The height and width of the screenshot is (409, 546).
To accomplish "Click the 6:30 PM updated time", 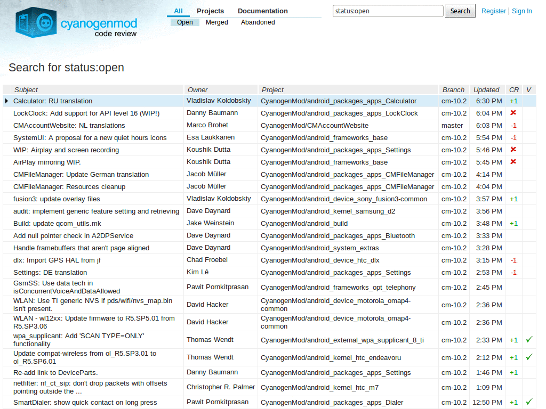I will (x=489, y=101).
